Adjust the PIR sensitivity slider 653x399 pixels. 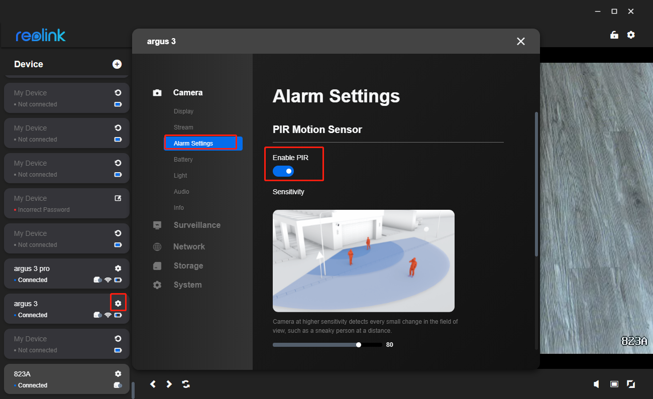pyautogui.click(x=328, y=345)
